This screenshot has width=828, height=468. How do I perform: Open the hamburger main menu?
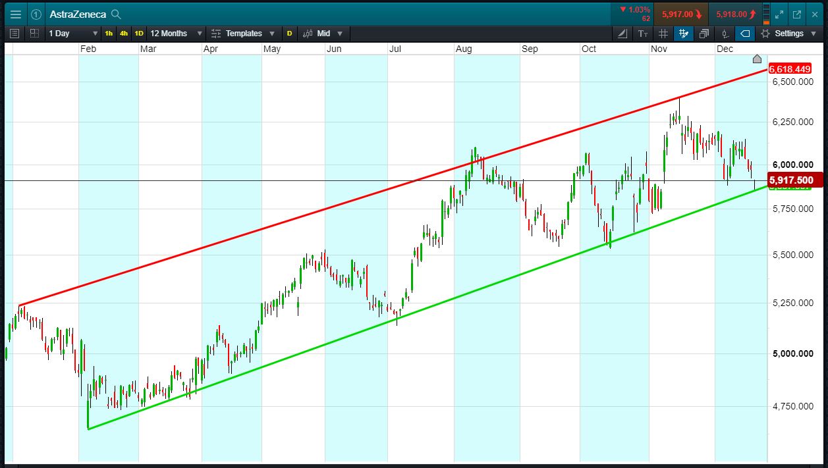[15, 14]
